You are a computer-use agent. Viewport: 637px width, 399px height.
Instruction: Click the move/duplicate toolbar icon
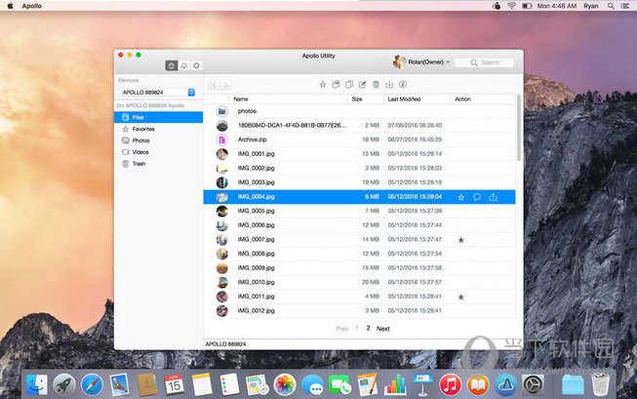coord(349,85)
